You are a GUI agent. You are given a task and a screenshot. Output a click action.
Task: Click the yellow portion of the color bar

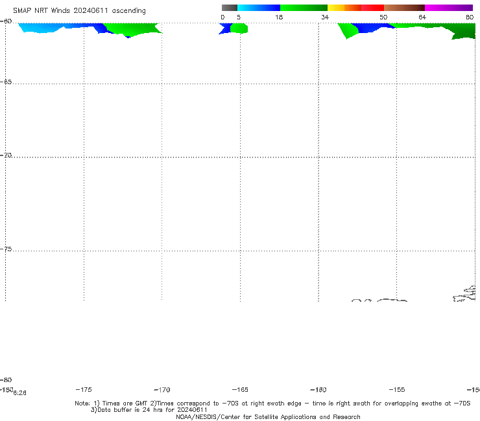pyautogui.click(x=336, y=8)
